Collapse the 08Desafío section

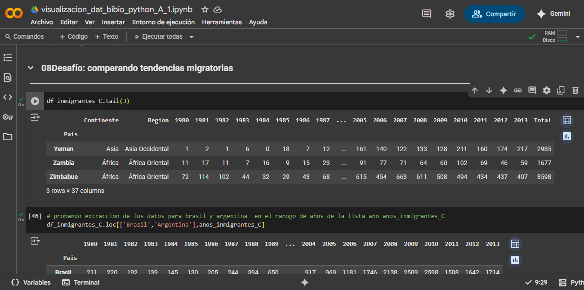(x=31, y=68)
